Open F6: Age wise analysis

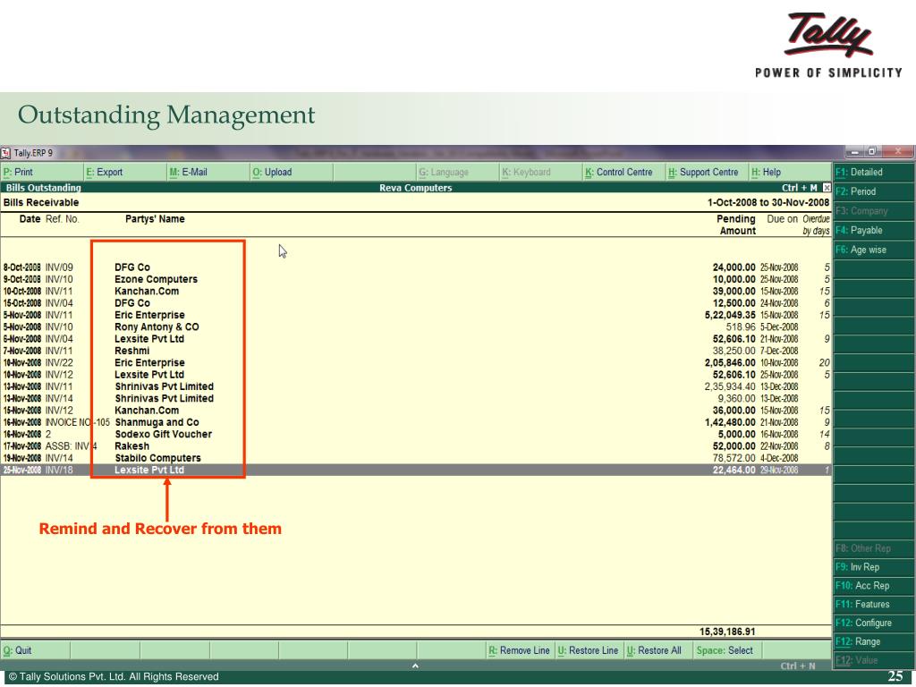874,250
